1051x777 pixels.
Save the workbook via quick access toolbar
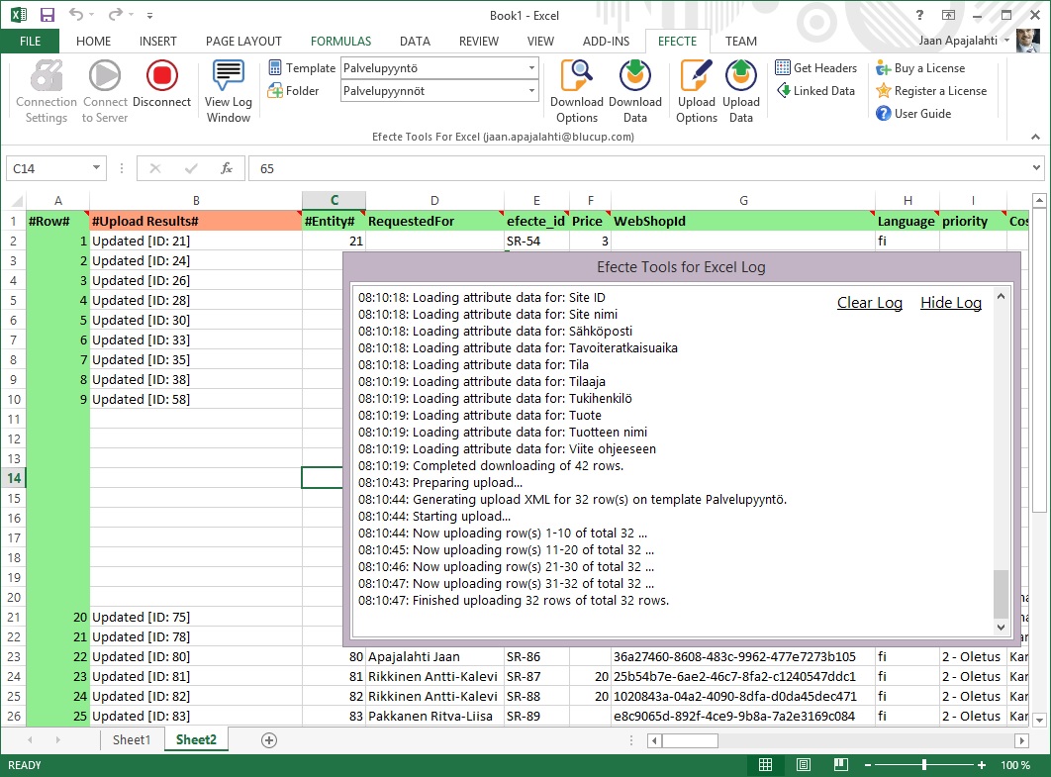pyautogui.click(x=47, y=15)
